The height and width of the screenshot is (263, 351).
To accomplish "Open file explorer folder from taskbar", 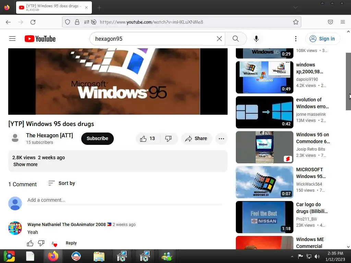I will point(99,256).
